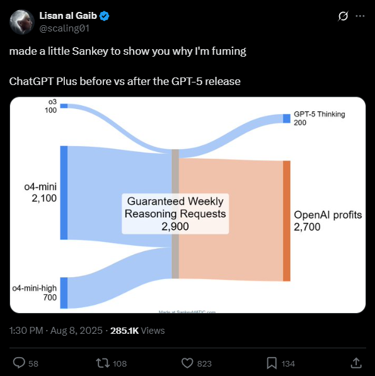This screenshot has width=375, height=376.
Task: Click the like count 823
Action: pos(204,364)
